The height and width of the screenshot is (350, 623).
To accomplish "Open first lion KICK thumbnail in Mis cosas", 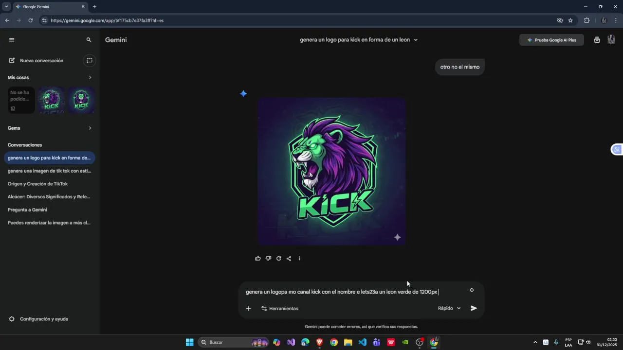I will (51, 100).
